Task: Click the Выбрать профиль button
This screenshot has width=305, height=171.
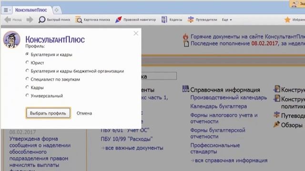Action: point(48,113)
